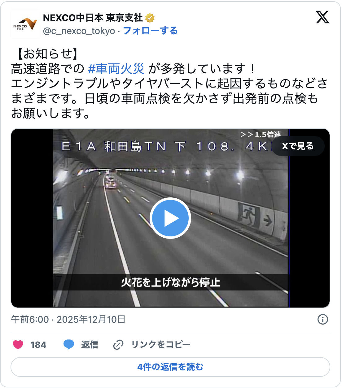Open the 午前6:00 · 2025年12月10日 timestamp
This screenshot has height=388, width=342.
pos(68,319)
